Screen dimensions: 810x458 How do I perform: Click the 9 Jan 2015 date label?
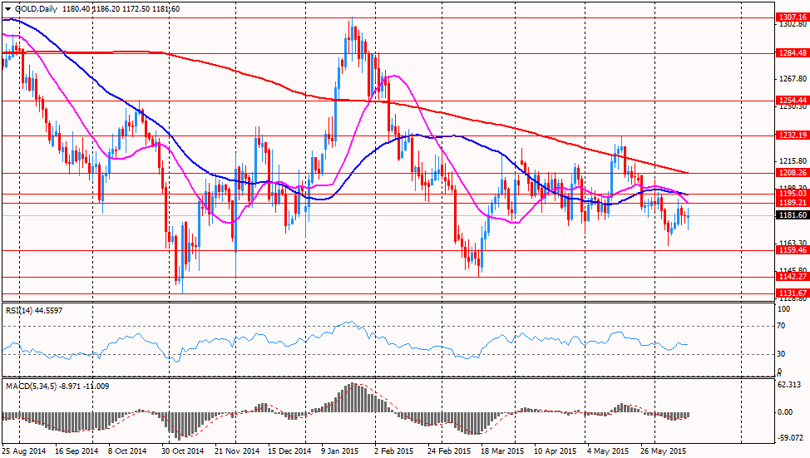coord(340,451)
